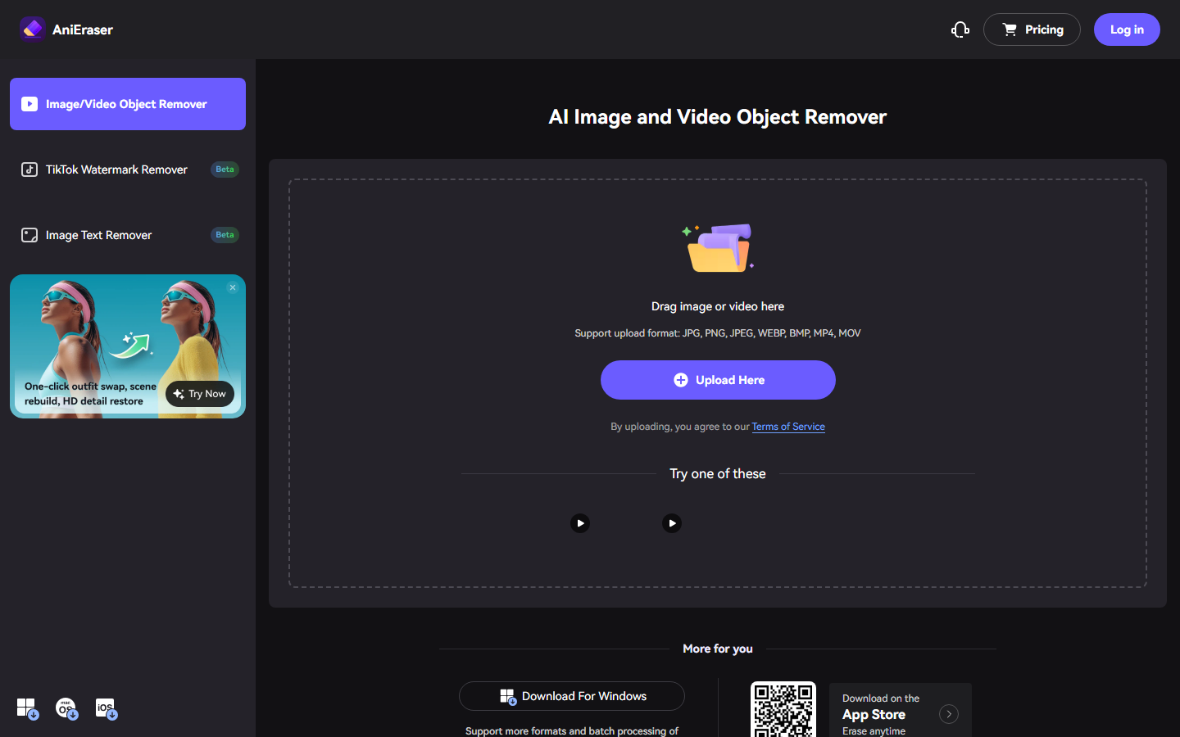Open the Pricing page
The image size is (1180, 737).
1032,29
